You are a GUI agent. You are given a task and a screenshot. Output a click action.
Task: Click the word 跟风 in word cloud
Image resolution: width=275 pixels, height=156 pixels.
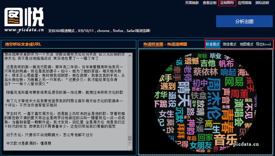[248, 100]
